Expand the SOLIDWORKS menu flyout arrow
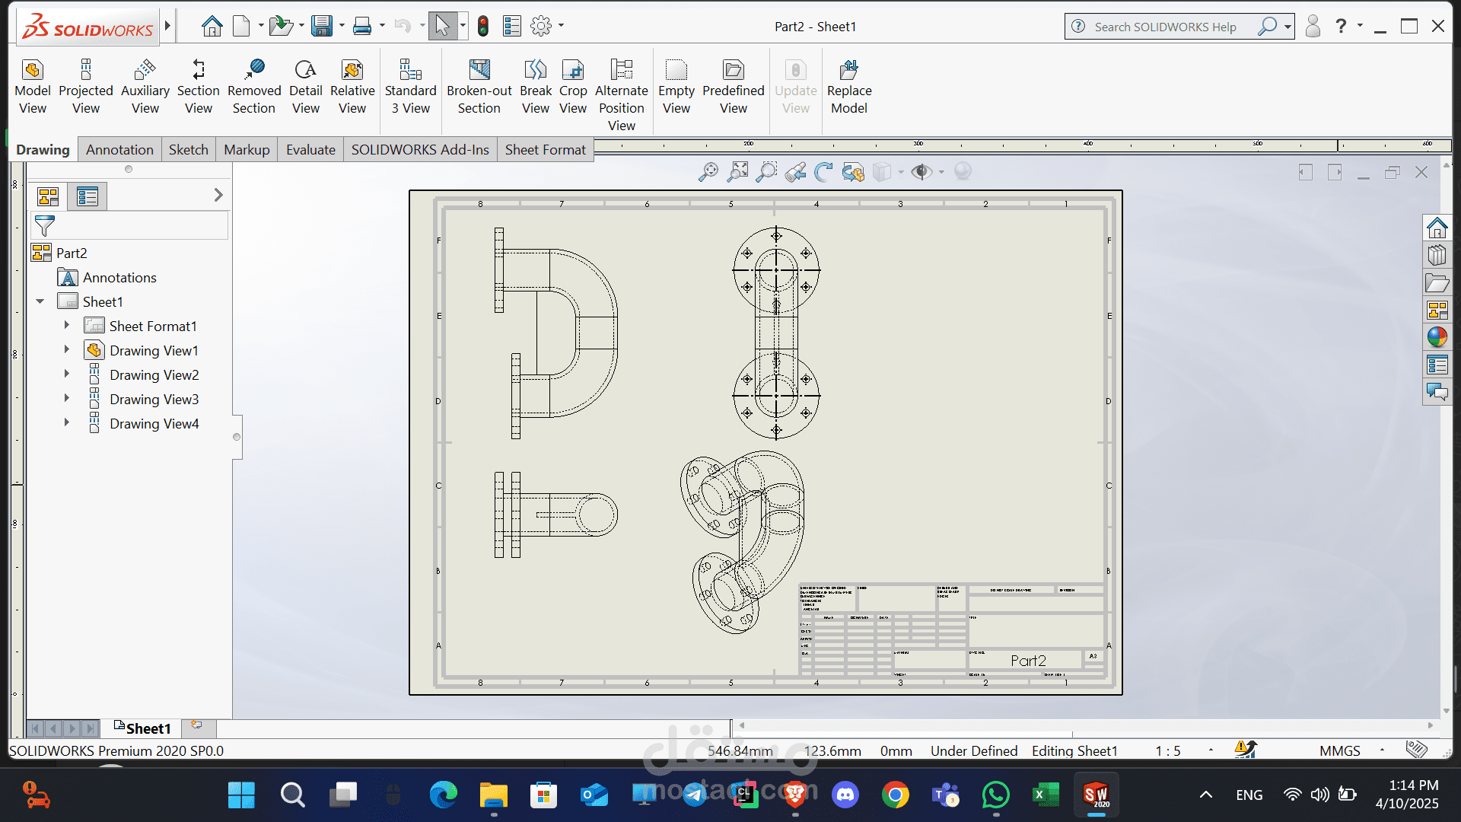1461x822 pixels. (167, 26)
